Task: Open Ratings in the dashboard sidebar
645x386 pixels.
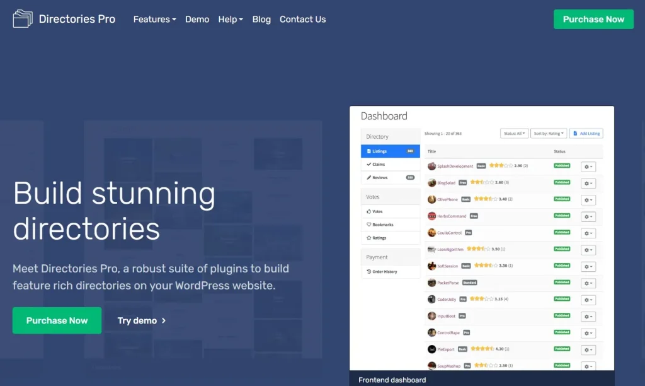Action: click(391, 238)
